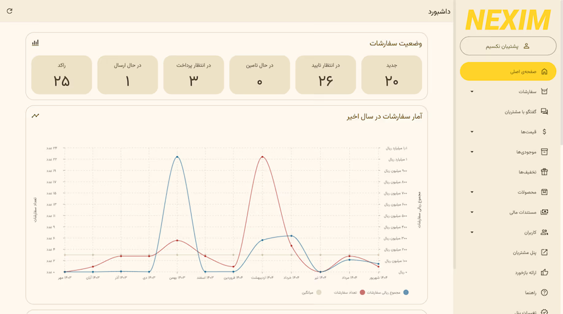563x314 pixels.
Task: Click the users icon next to کاربران
Action: point(545,232)
